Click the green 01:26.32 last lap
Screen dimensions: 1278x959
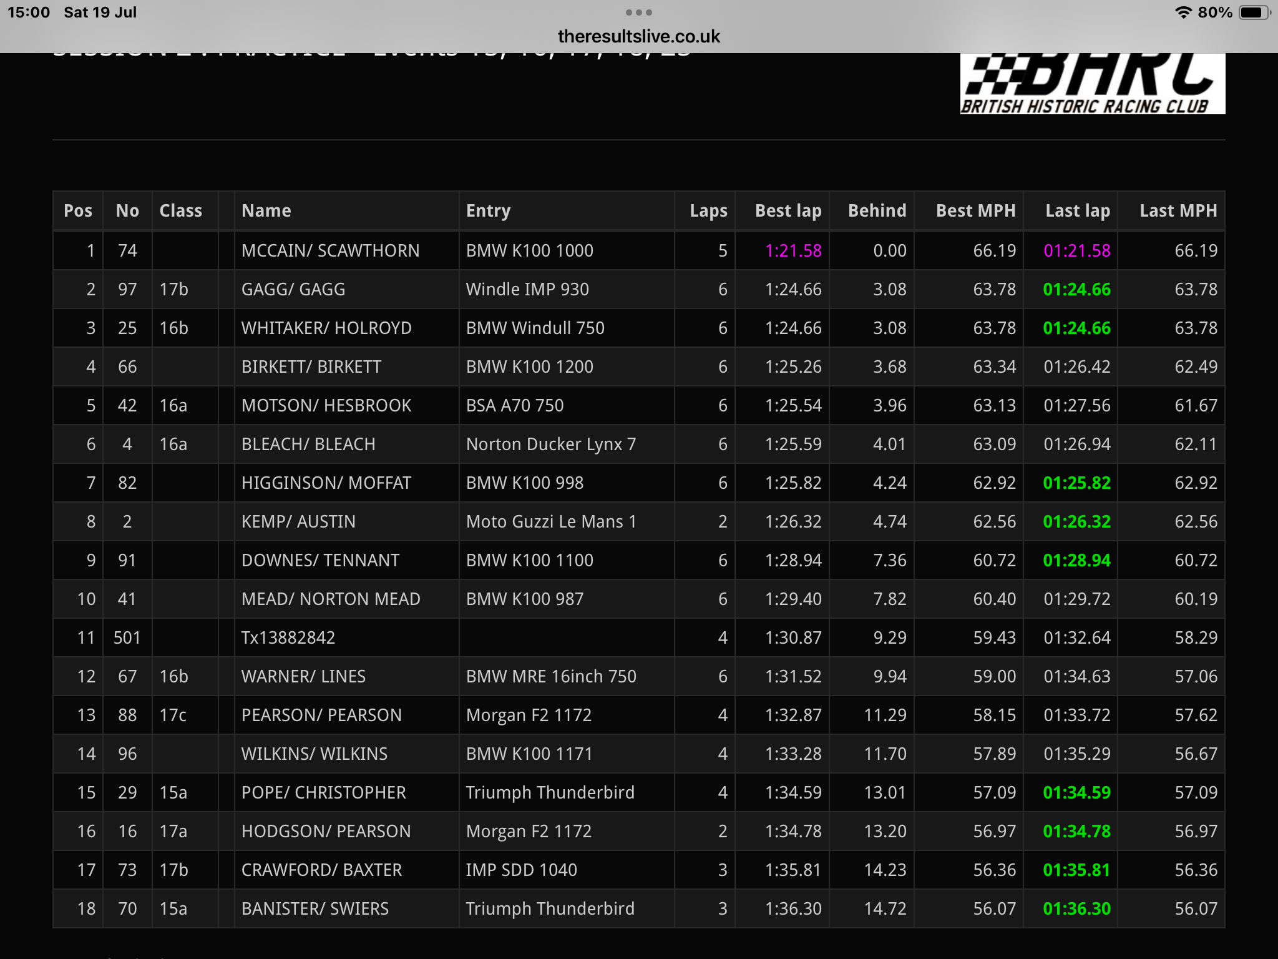click(1077, 522)
